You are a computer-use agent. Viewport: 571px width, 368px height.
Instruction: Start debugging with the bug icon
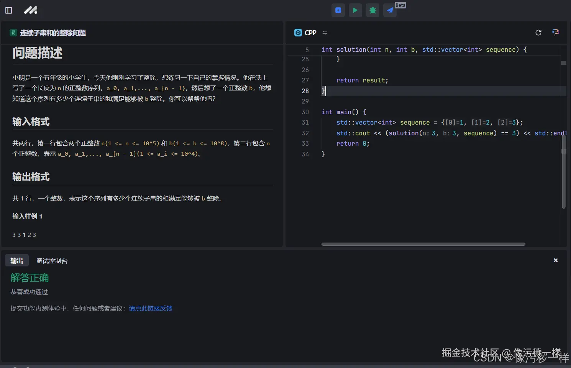372,10
